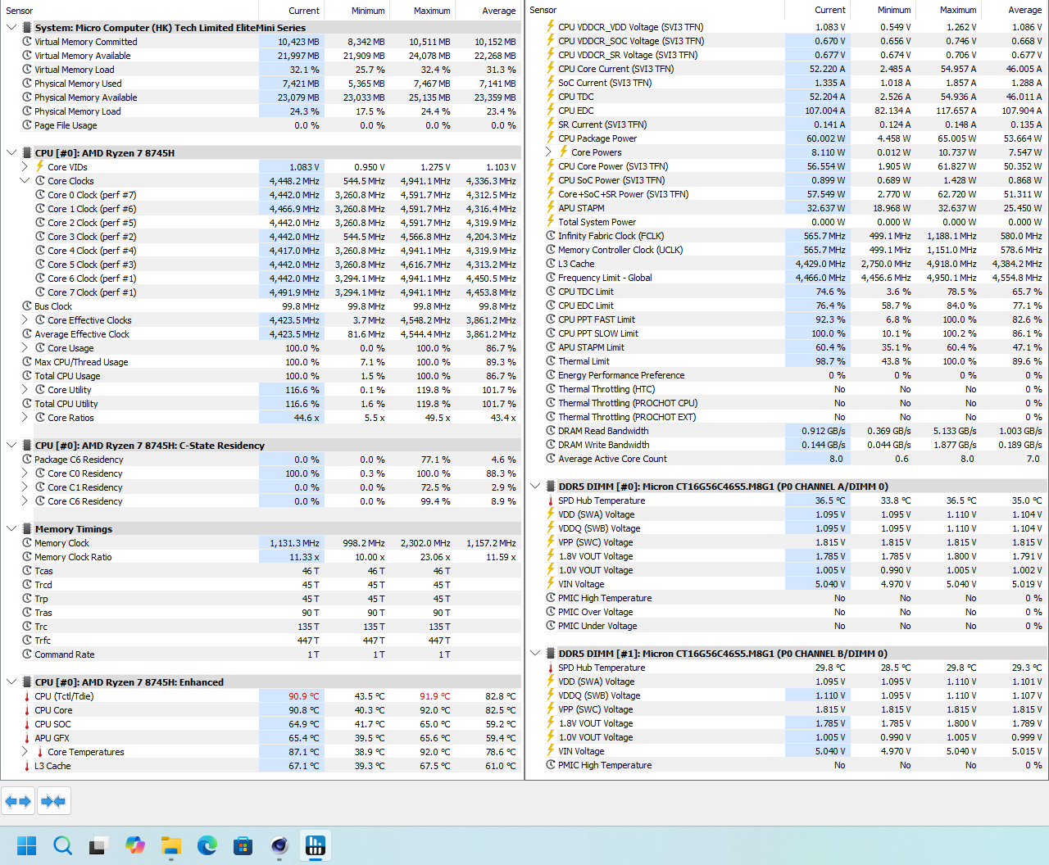This screenshot has height=865, width=1049.
Task: Open HWiNFO from the Windows taskbar
Action: coord(316,845)
